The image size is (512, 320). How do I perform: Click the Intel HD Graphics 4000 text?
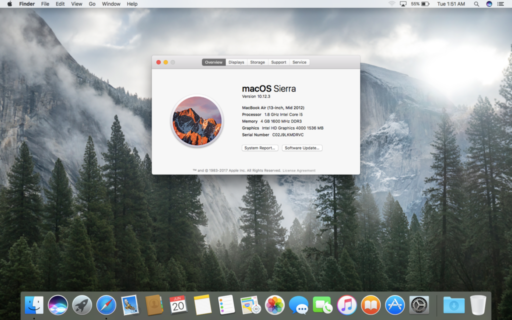point(292,128)
